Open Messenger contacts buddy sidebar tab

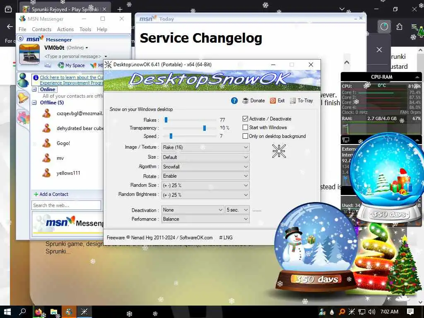(x=23, y=80)
